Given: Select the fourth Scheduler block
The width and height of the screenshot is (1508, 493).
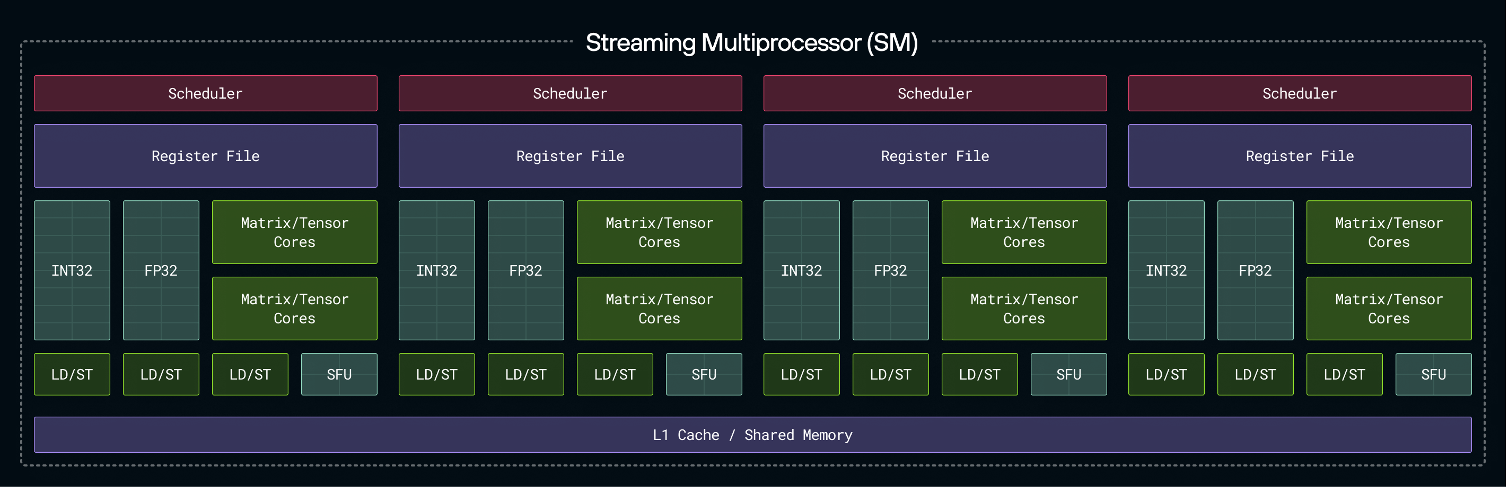Looking at the screenshot, I should pyautogui.click(x=1300, y=93).
